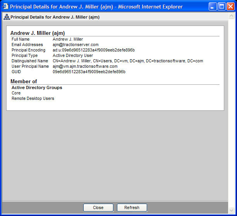Click the Refresh button

click(x=132, y=207)
